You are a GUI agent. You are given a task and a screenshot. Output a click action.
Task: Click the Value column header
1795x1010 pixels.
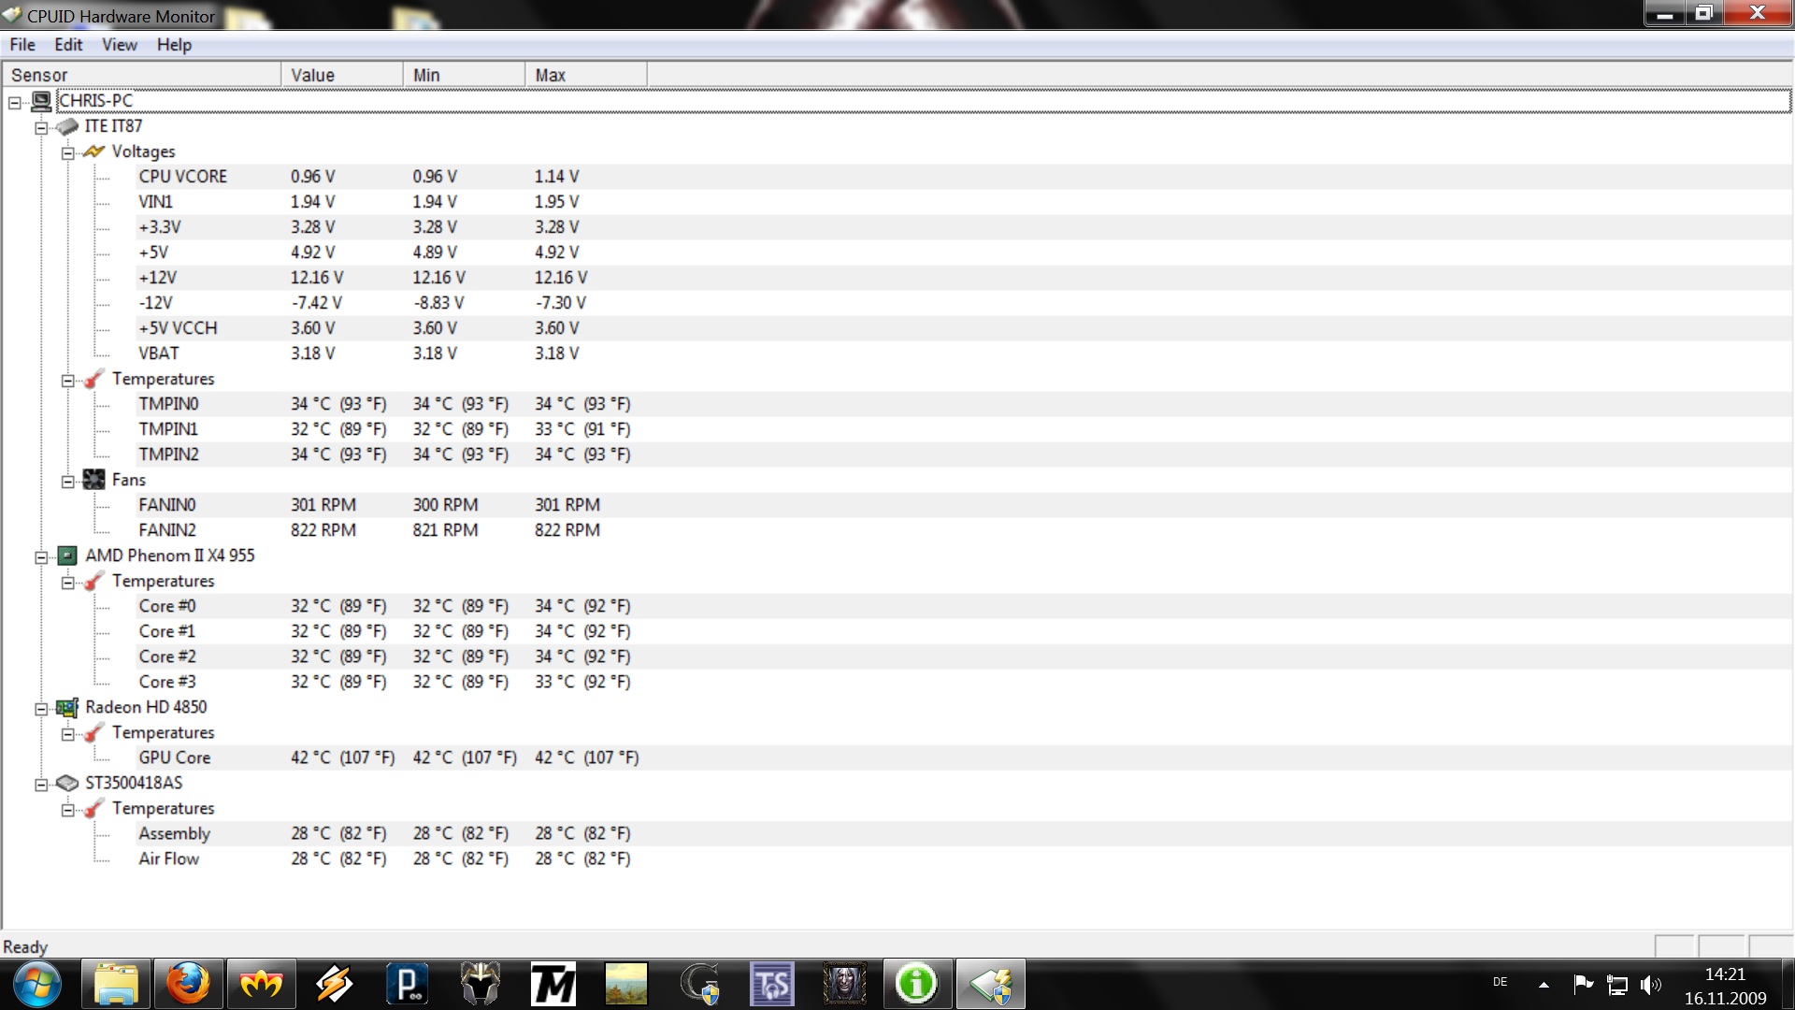tap(342, 75)
